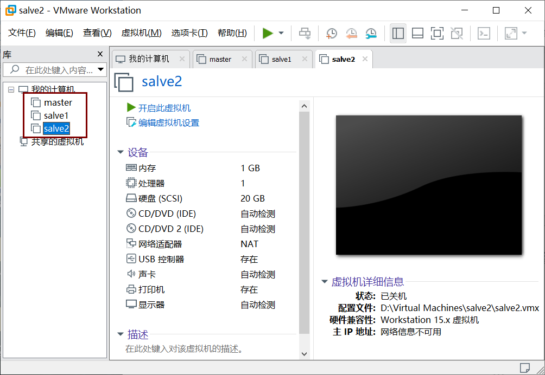Open the 虚拟机(M) menu
This screenshot has width=545, height=375.
(x=141, y=33)
